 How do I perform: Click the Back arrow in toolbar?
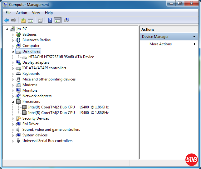pos(7,21)
